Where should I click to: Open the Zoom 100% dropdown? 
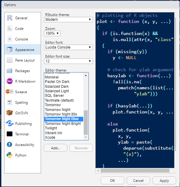52,33
